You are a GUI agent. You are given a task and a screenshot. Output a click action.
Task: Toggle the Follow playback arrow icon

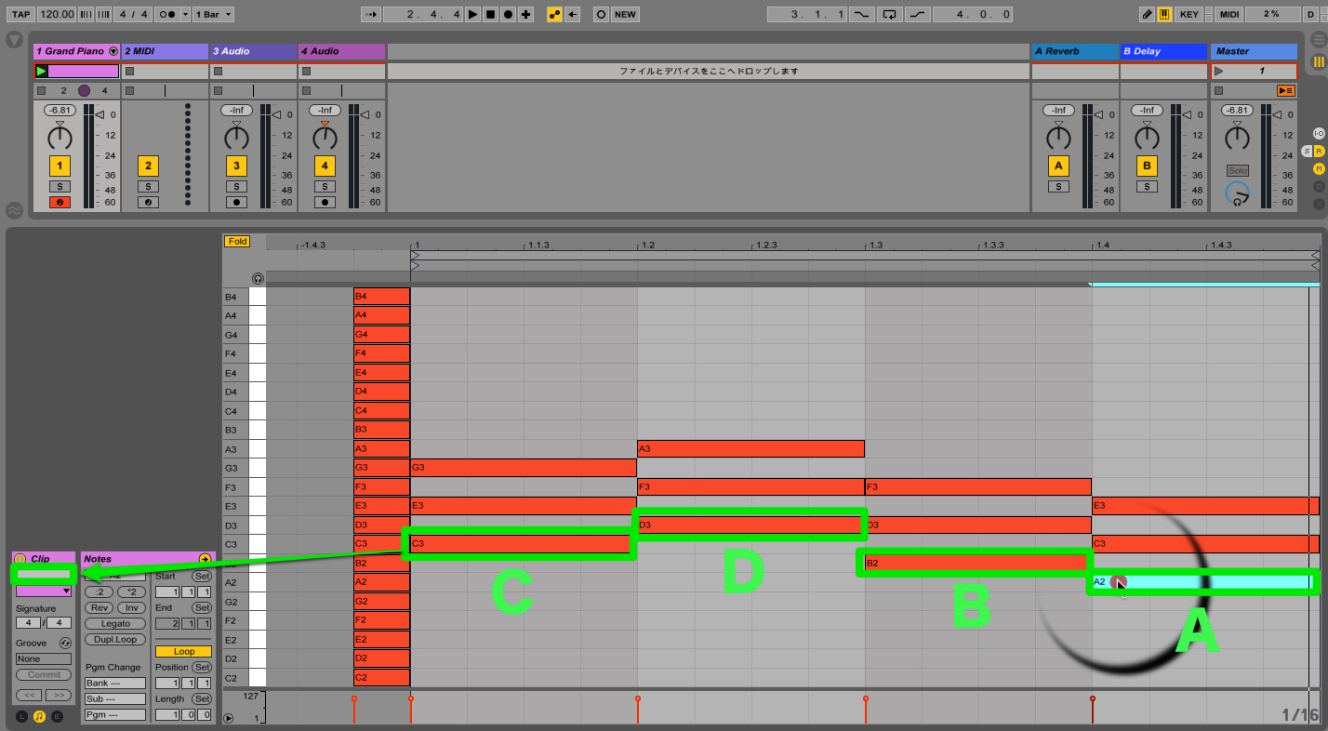[371, 15]
